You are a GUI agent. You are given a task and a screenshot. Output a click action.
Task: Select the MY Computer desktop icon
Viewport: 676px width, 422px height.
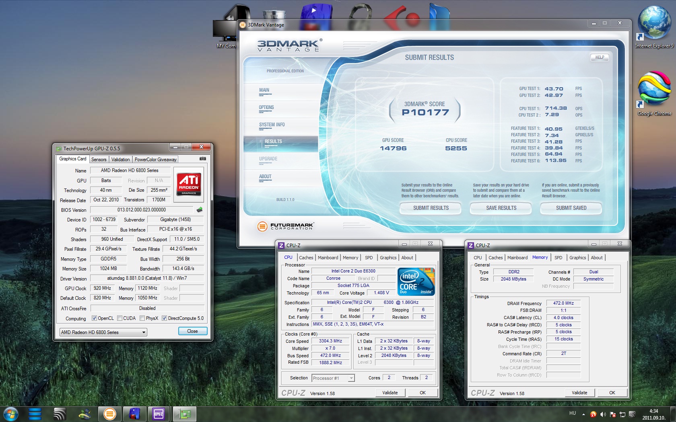point(225,27)
